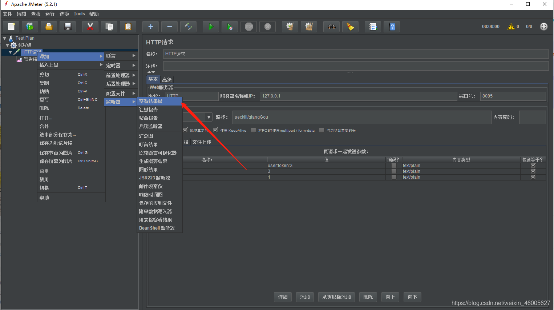Open the Function helper dialog icon
554x310 pixels.
[373, 27]
